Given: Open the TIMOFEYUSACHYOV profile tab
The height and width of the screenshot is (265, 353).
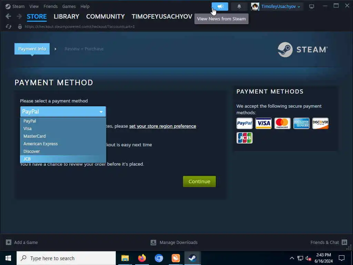Looking at the screenshot, I should (x=162, y=17).
